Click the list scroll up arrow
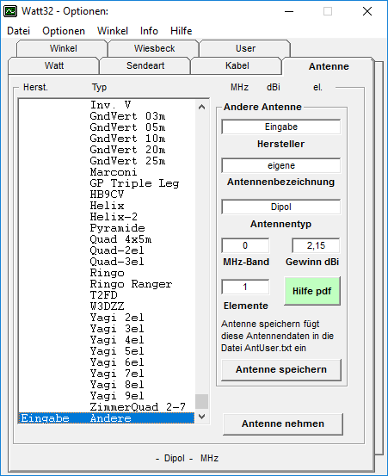This screenshot has width=388, height=476. [201, 107]
